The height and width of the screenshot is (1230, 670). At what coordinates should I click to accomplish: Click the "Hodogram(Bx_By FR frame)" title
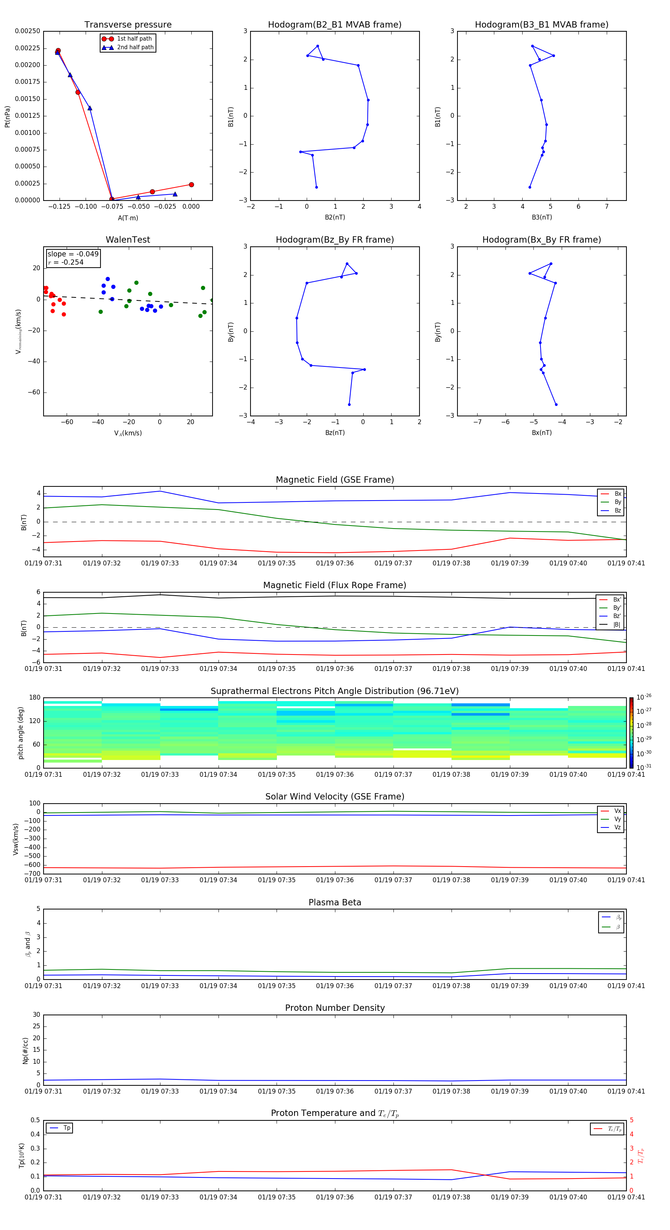click(542, 240)
